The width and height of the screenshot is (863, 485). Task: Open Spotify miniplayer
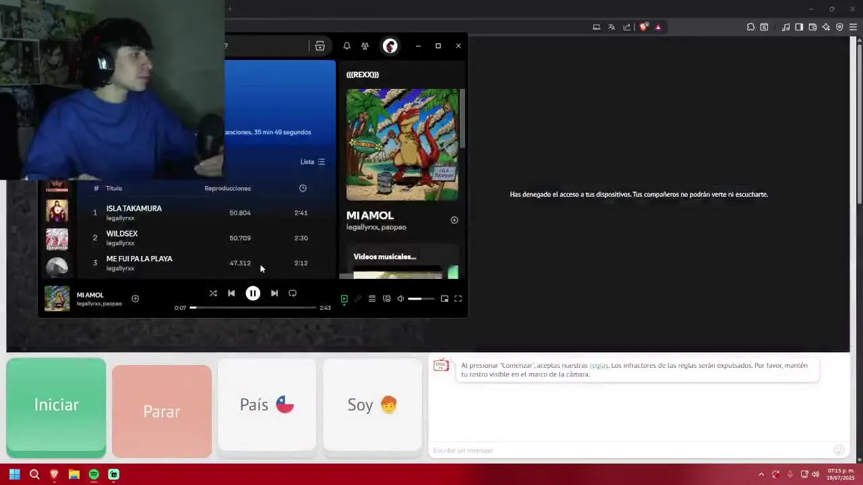pos(444,298)
